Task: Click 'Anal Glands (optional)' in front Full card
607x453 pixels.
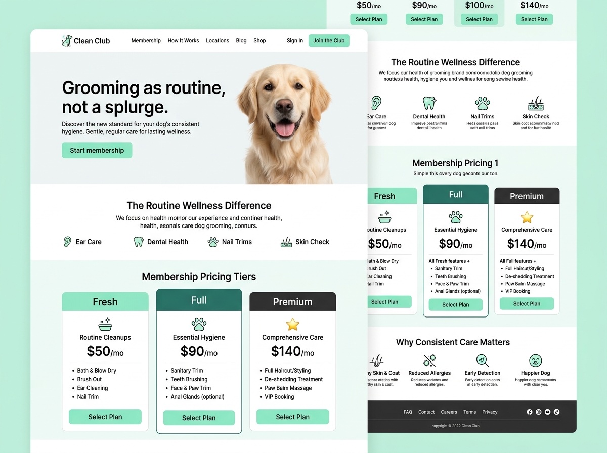Action: point(197,397)
